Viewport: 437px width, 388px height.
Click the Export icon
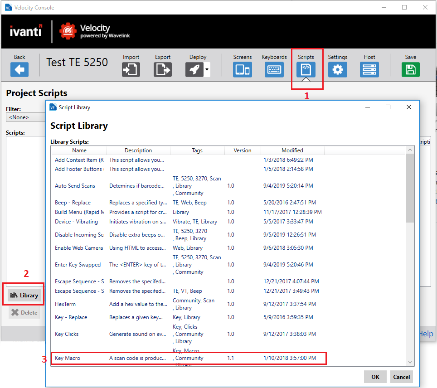(x=162, y=69)
